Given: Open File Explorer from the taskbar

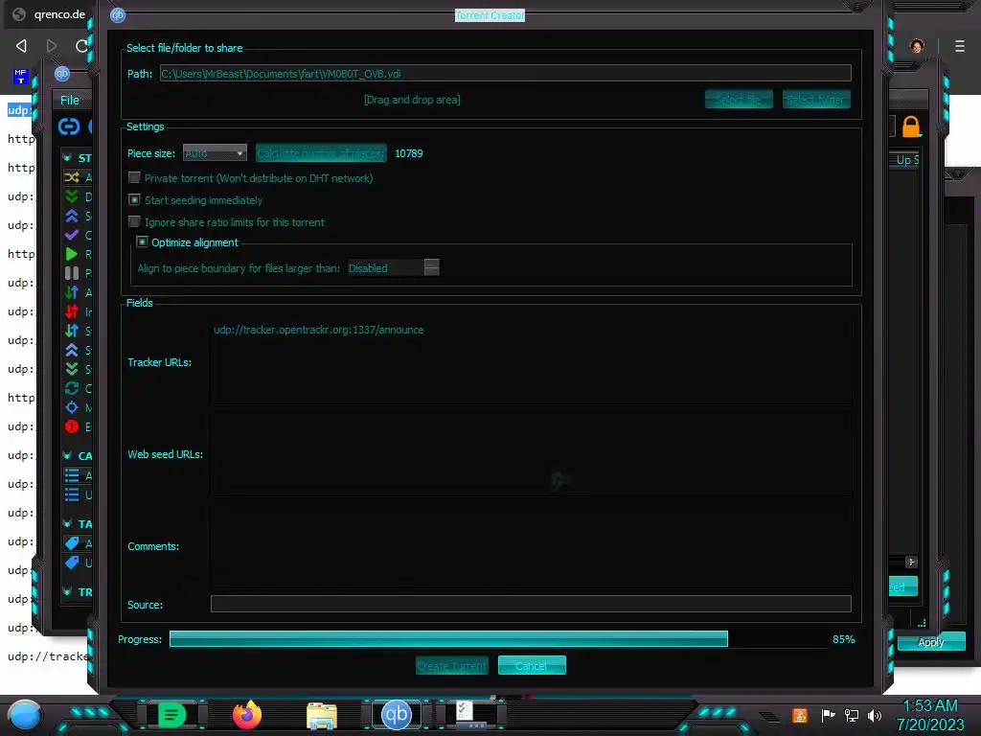Looking at the screenshot, I should (x=322, y=715).
